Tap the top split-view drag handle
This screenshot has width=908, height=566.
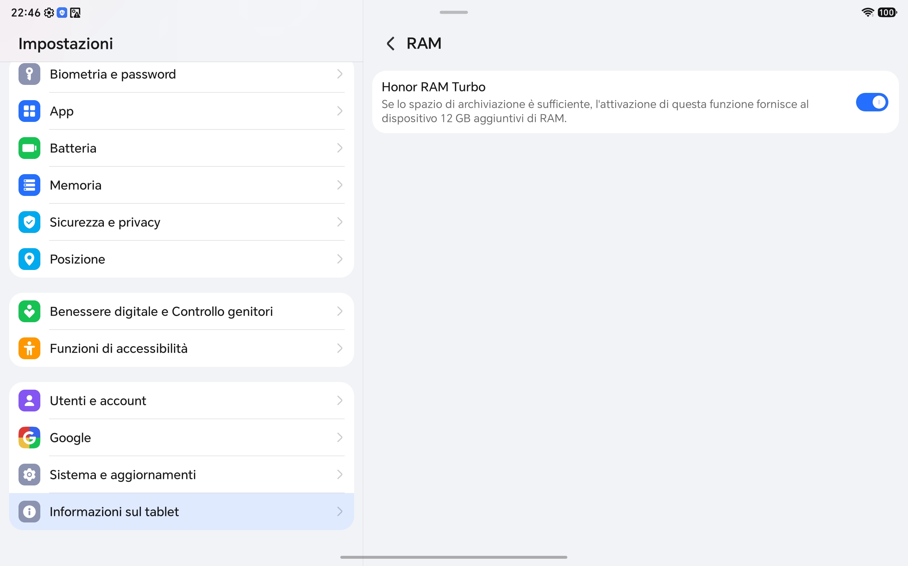pos(454,12)
